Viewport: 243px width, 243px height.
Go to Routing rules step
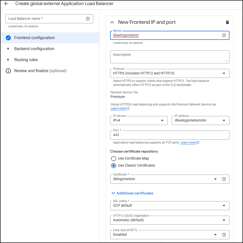pyautogui.click(x=26, y=60)
